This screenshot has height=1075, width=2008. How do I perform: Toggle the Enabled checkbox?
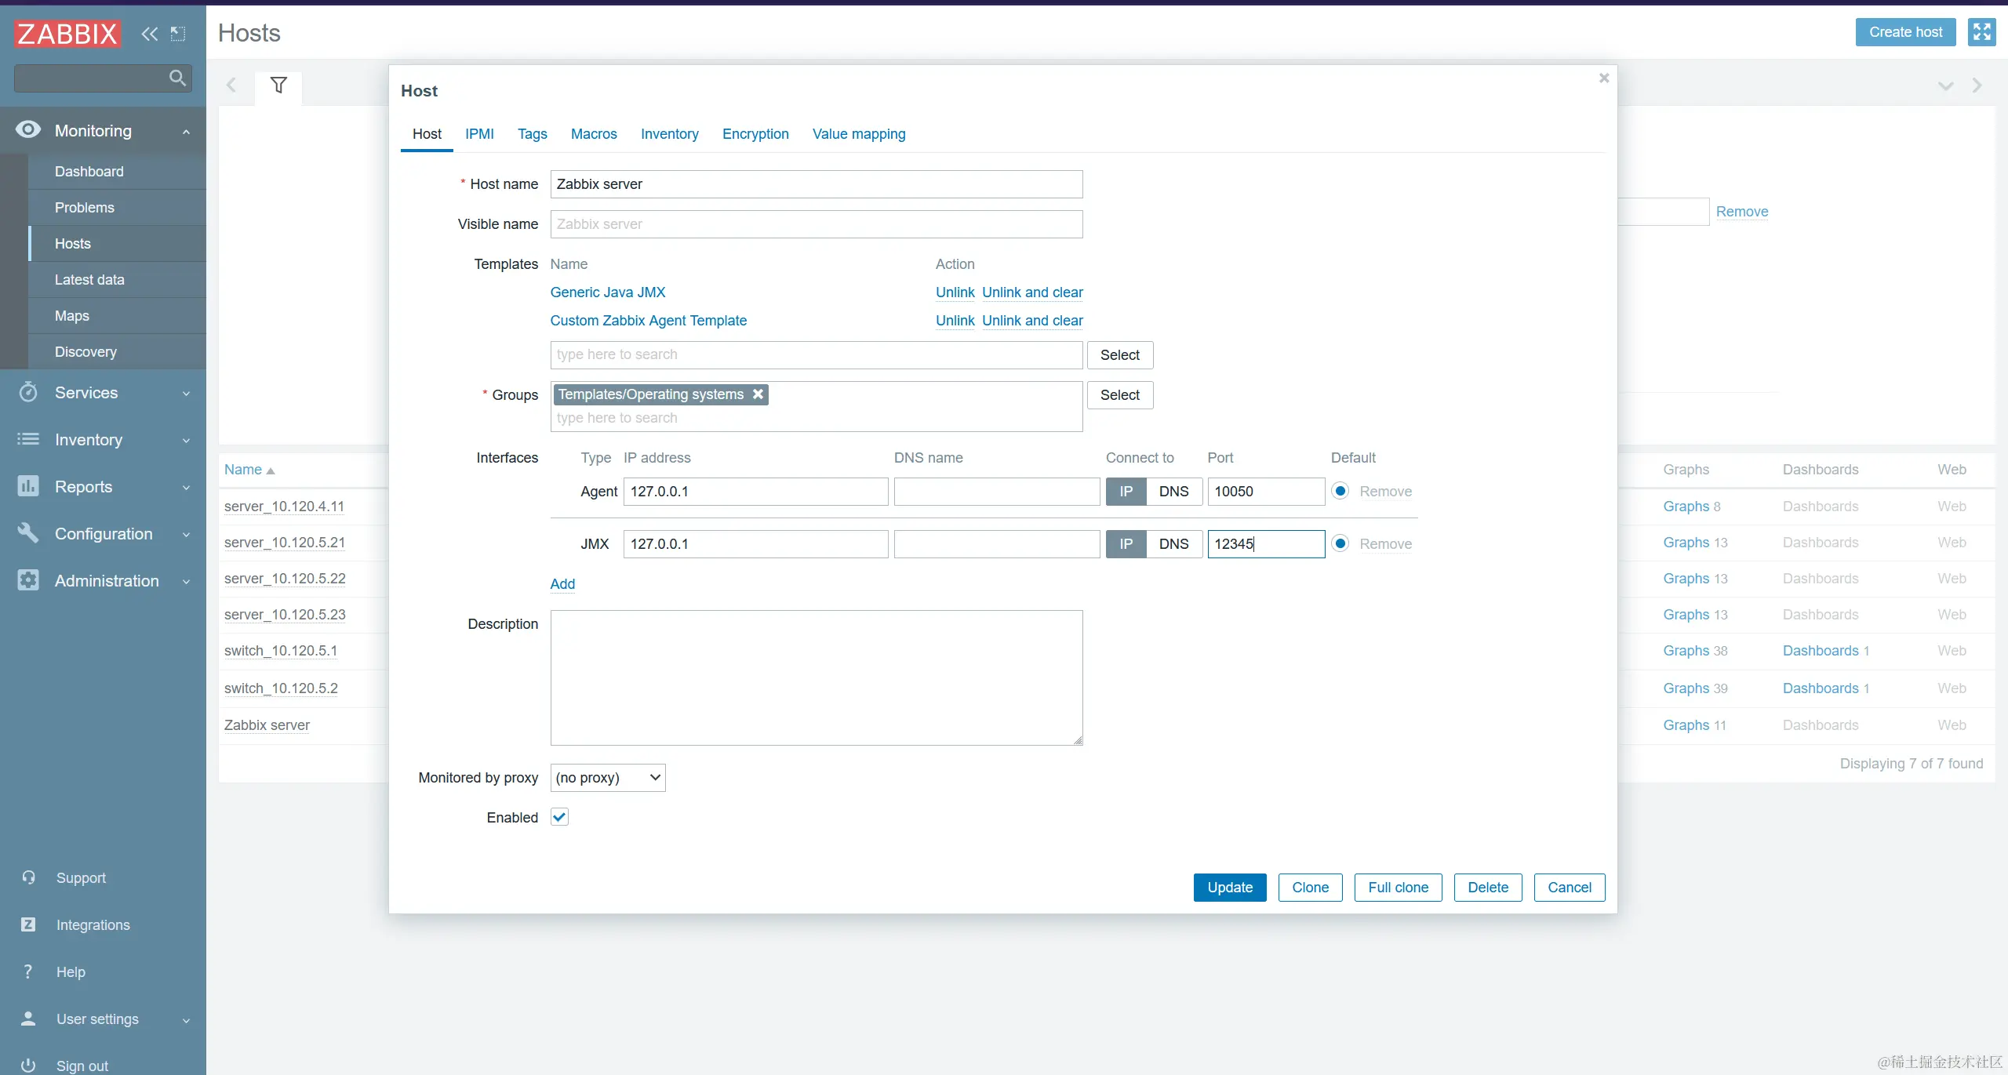click(x=559, y=817)
